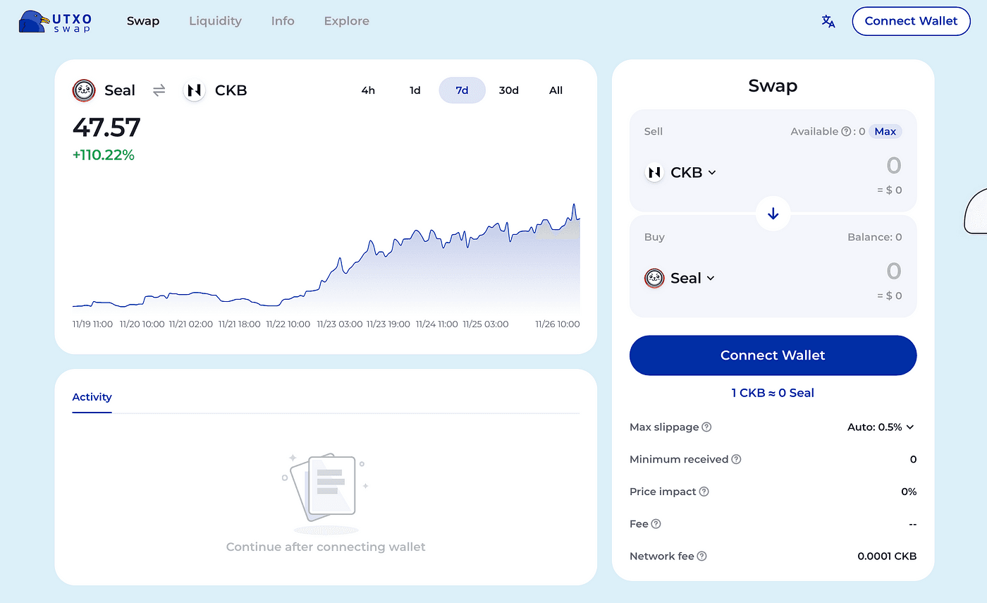Select the 4h chart timeframe
Viewport: 987px width, 603px height.
click(x=368, y=90)
